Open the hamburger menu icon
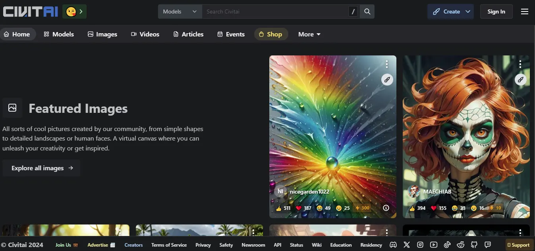 (x=525, y=11)
